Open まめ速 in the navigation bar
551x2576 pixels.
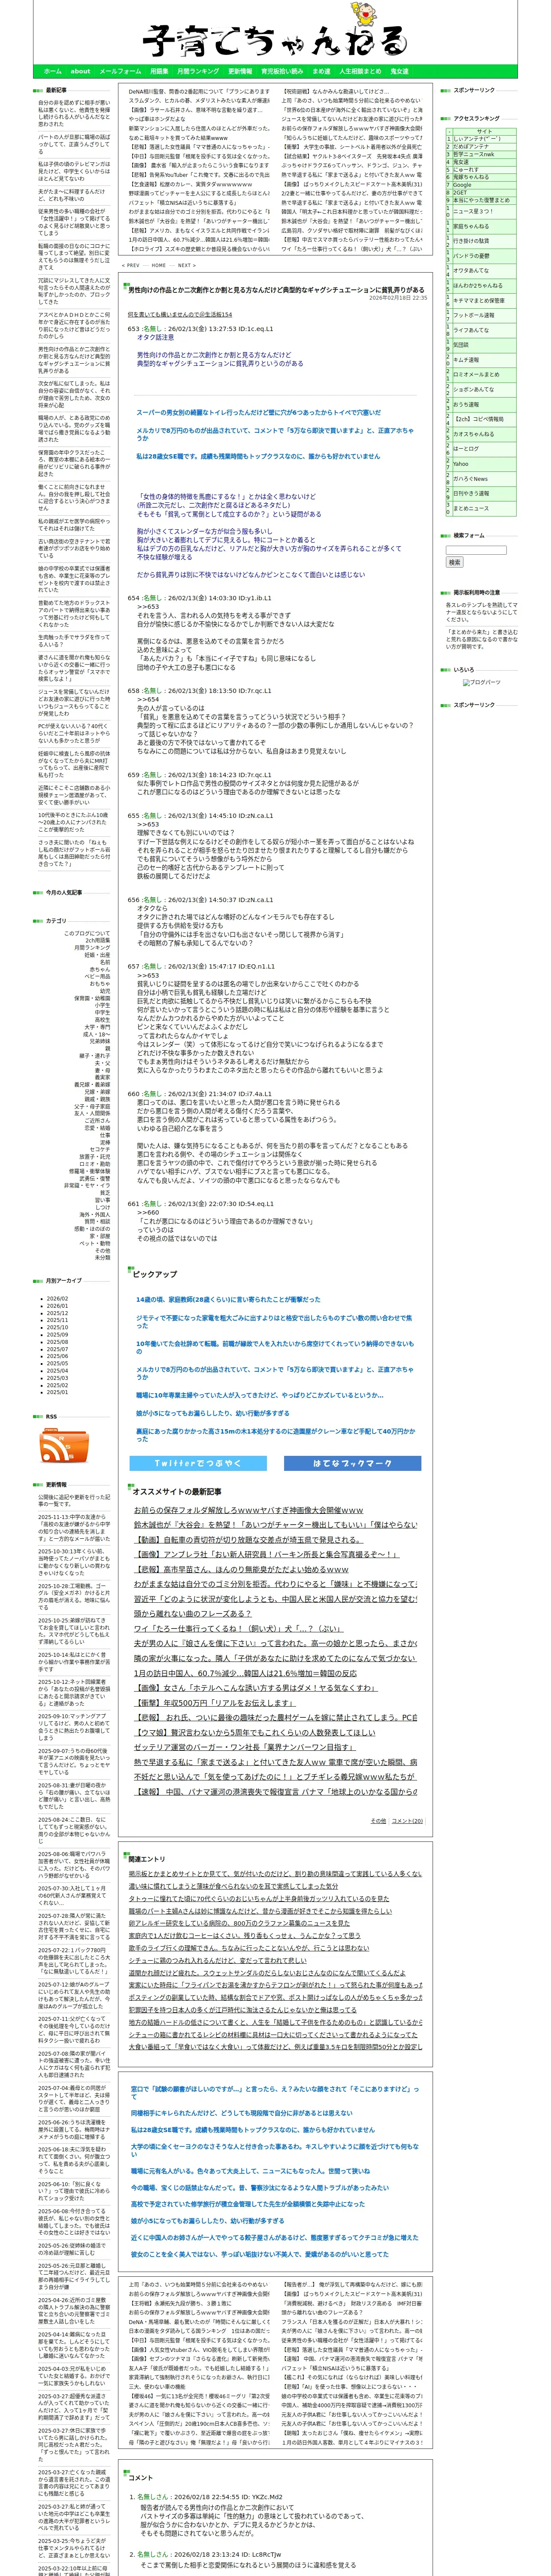(321, 72)
